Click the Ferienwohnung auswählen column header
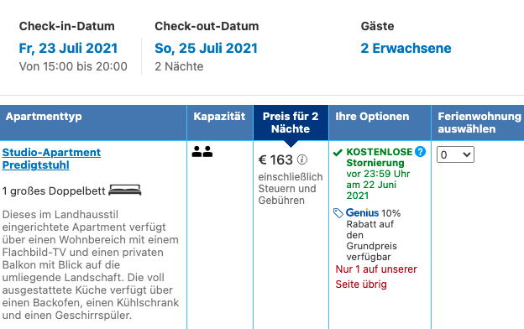The width and height of the screenshot is (524, 329). point(478,123)
